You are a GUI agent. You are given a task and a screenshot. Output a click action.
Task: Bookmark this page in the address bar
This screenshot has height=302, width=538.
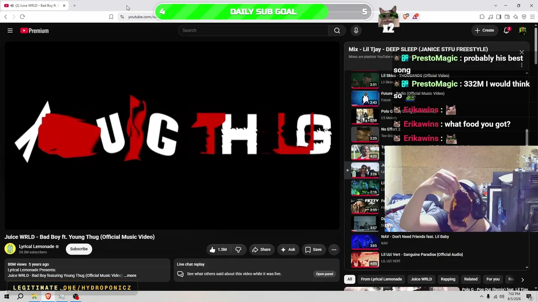point(111,17)
